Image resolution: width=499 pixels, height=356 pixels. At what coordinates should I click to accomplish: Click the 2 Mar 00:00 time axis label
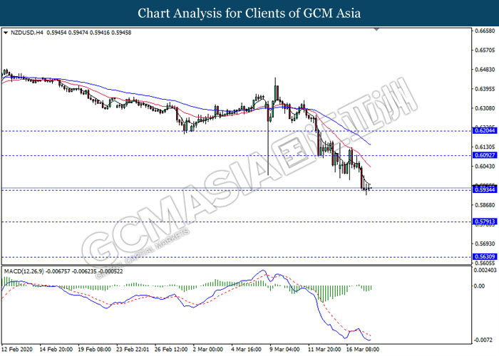coord(208,350)
